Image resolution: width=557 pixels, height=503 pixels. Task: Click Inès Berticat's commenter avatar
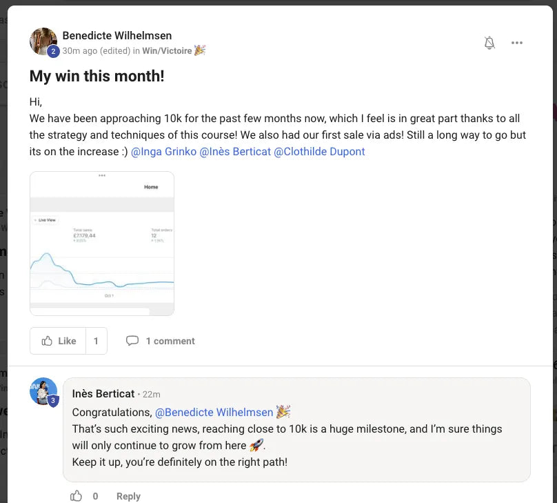tap(43, 391)
